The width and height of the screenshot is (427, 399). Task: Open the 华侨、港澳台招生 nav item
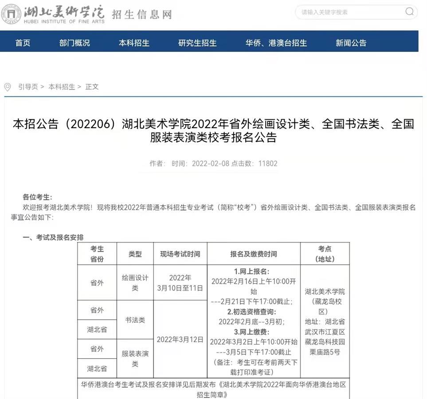tap(276, 43)
